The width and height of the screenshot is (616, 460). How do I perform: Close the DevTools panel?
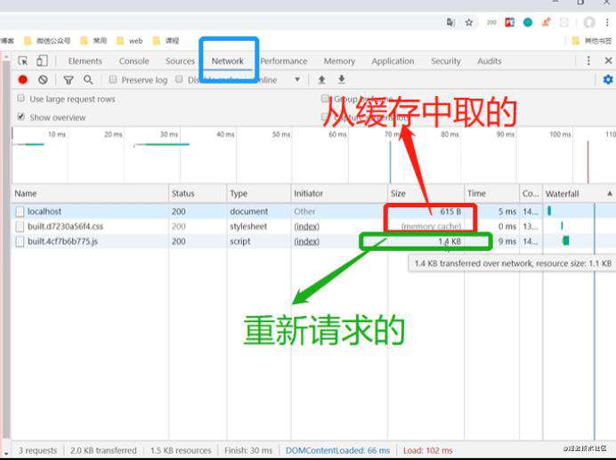click(x=608, y=61)
